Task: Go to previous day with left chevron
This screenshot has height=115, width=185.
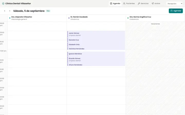Action: [x=5, y=11]
